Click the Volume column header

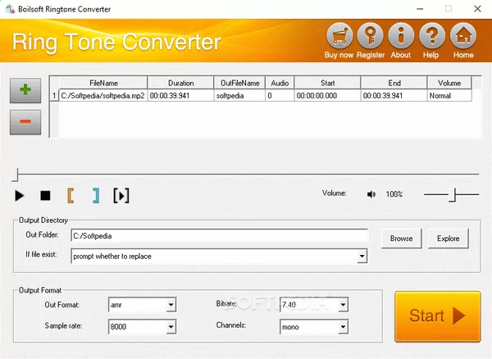tap(449, 83)
